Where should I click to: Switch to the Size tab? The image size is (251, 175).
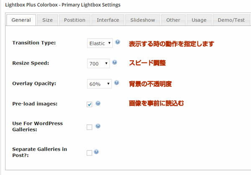click(x=47, y=20)
